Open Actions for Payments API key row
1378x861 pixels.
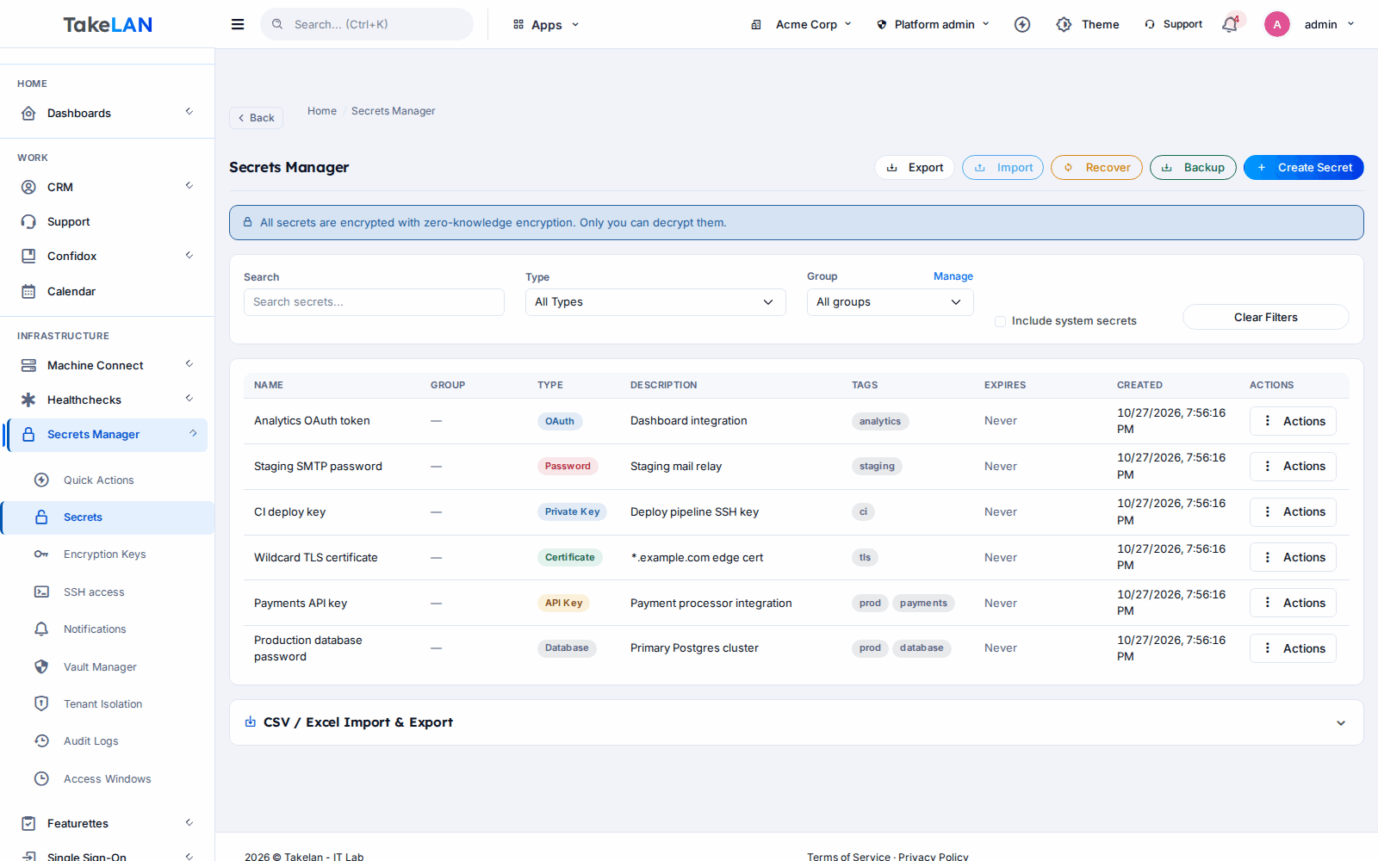1293,603
